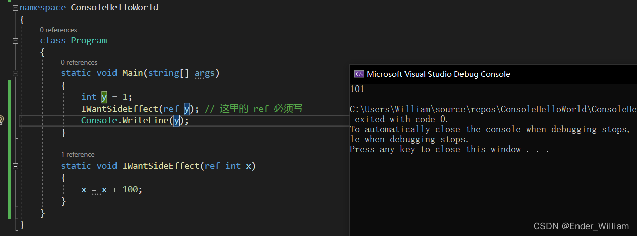
Task: Click the green comment after the ref call
Action: 253,109
